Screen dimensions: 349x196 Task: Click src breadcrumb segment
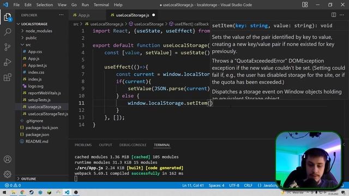pyautogui.click(x=76, y=24)
